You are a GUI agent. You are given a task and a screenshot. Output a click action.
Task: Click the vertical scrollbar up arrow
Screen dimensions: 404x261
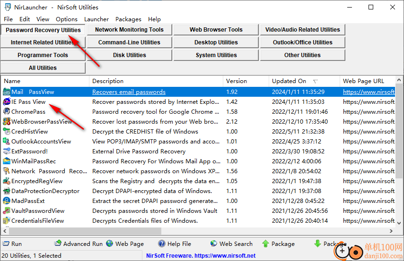click(x=399, y=80)
